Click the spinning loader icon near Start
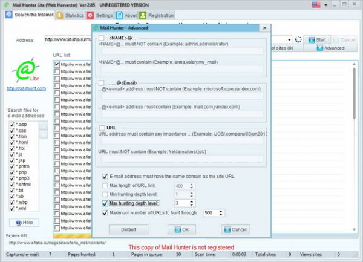The width and height of the screenshot is (363, 262). pyautogui.click(x=298, y=39)
